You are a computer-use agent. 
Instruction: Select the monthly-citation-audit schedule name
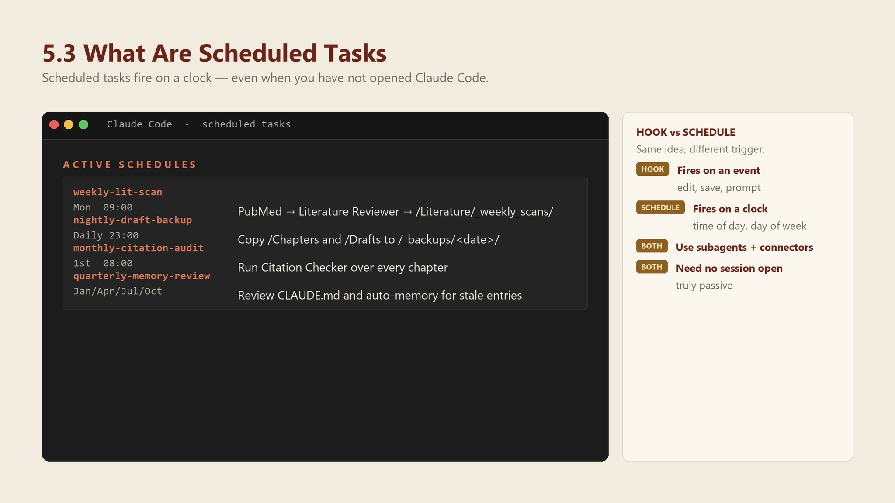[x=139, y=248]
